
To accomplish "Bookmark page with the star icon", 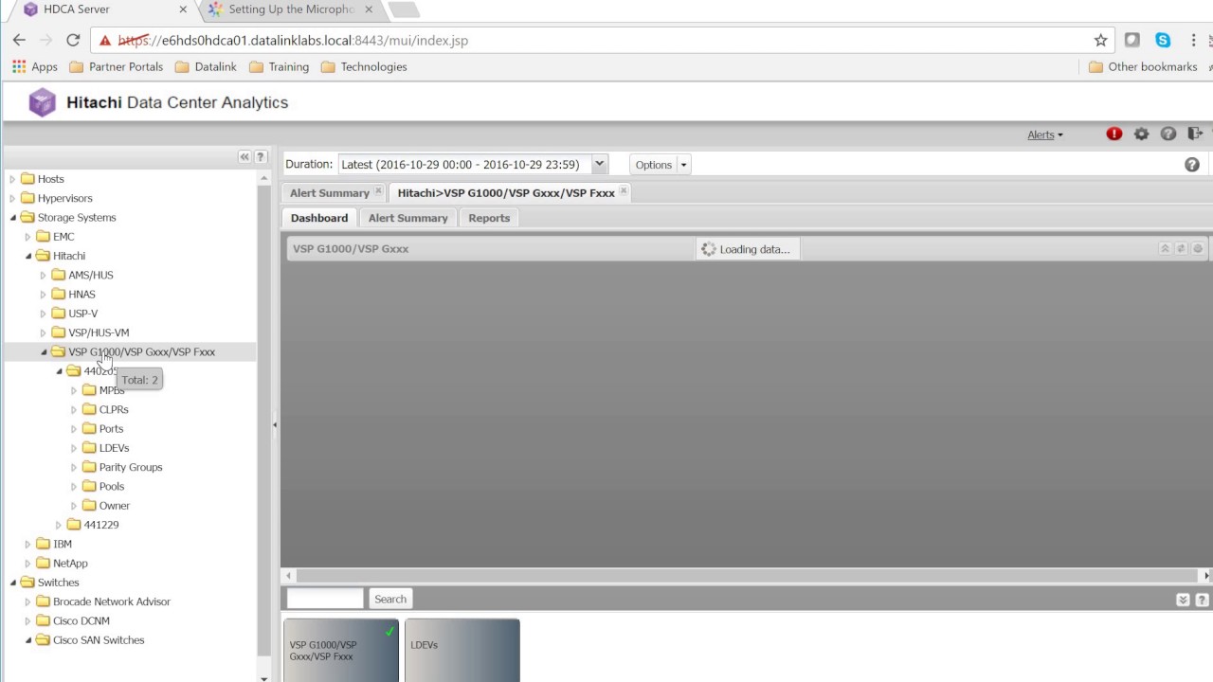I will (x=1100, y=41).
